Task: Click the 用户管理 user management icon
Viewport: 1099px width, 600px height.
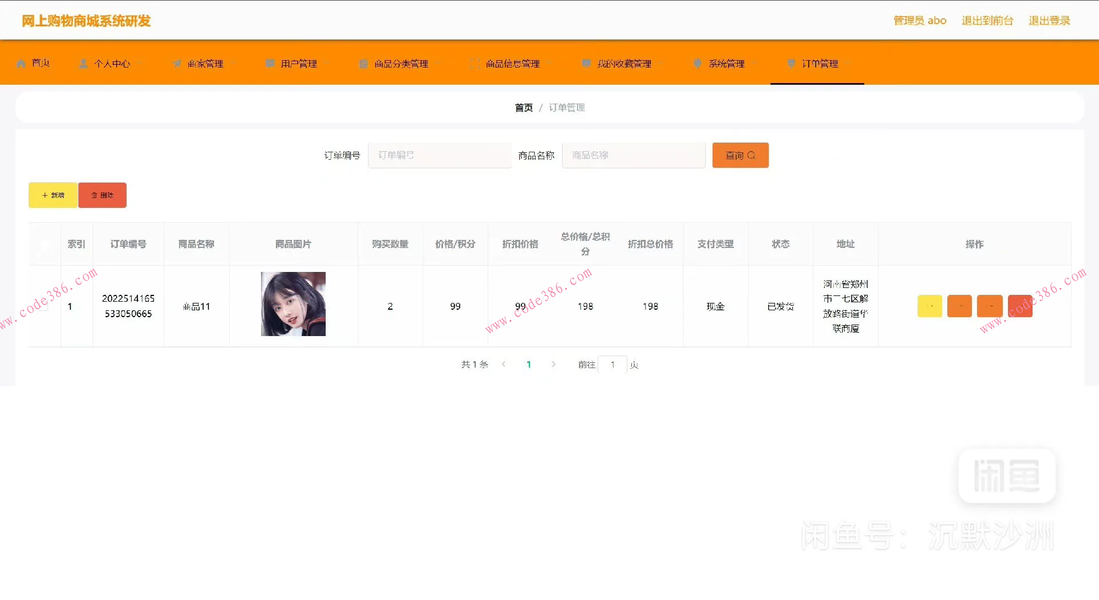Action: (x=270, y=64)
